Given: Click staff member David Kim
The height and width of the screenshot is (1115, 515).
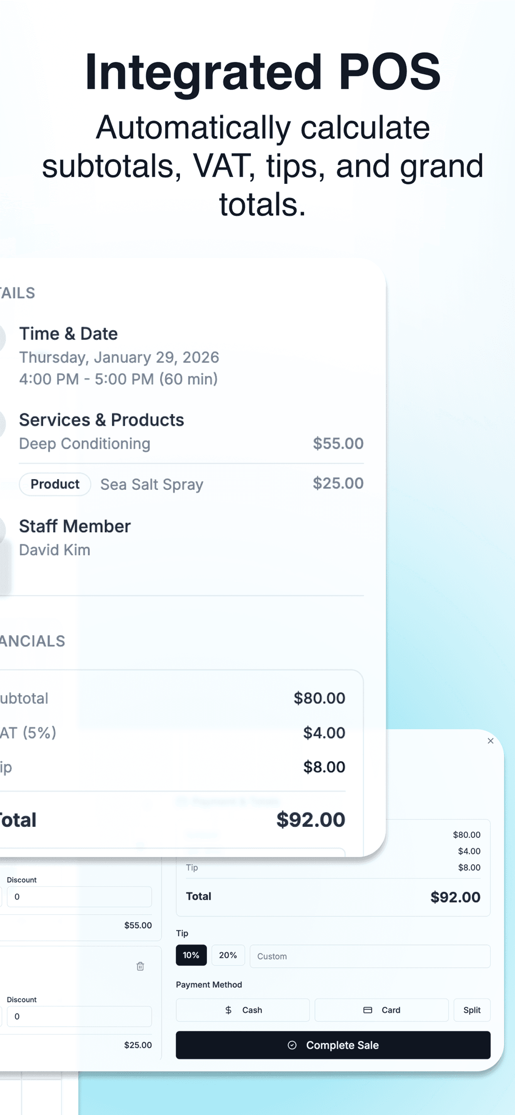Looking at the screenshot, I should [x=55, y=550].
